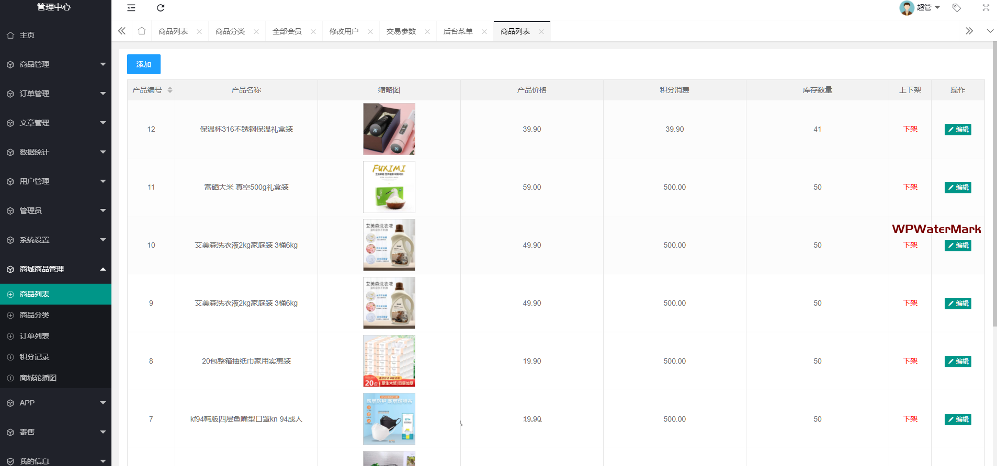Open thumbnail of 保温杯316 product
This screenshot has height=466, width=997.
tap(389, 129)
